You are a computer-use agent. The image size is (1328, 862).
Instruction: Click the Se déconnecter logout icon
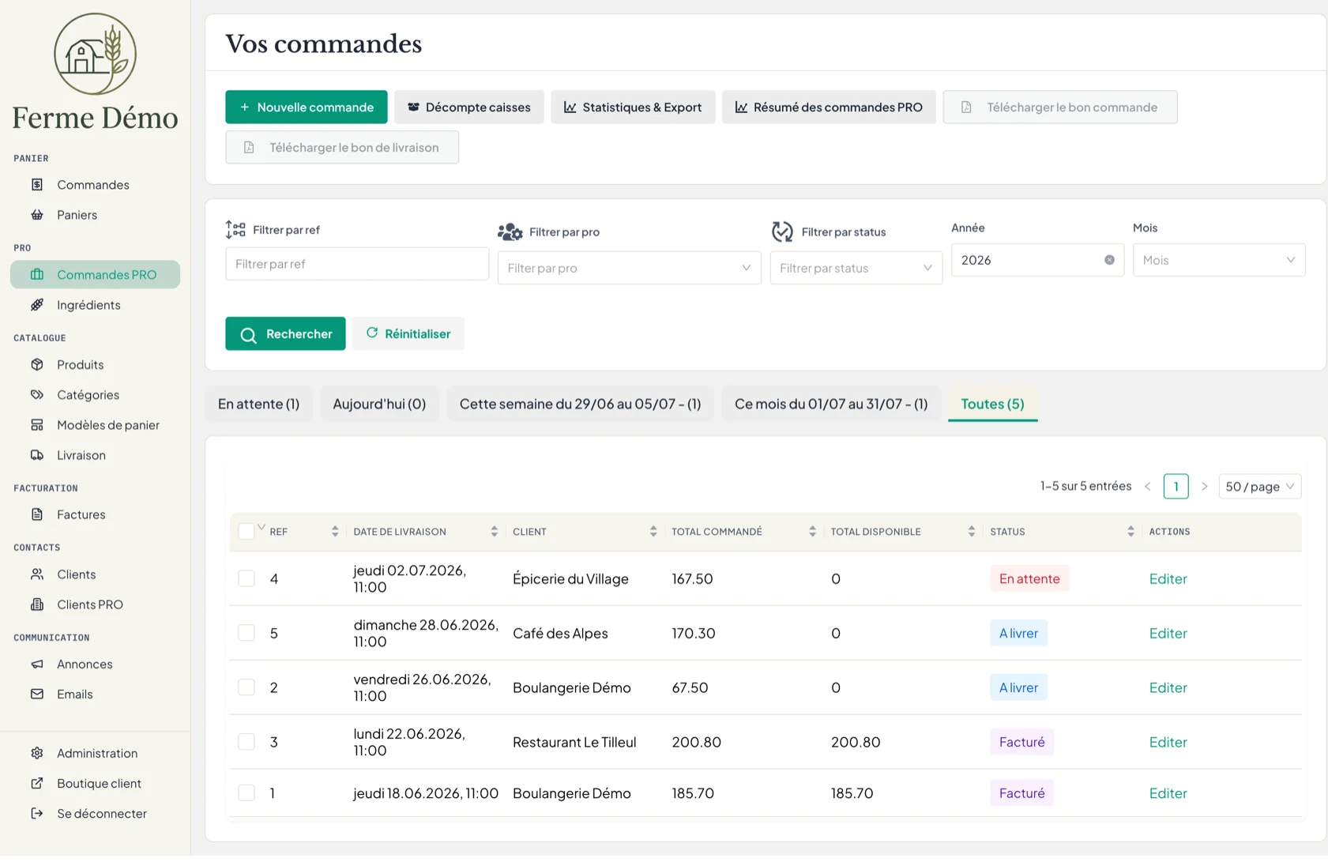tap(37, 813)
